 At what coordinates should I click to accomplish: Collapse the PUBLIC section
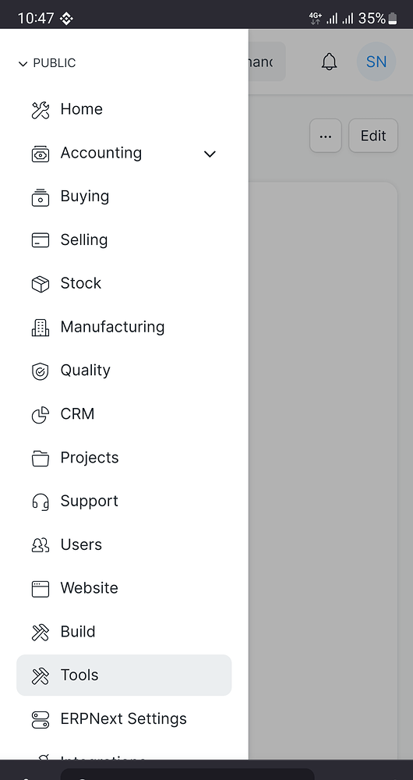tap(47, 63)
